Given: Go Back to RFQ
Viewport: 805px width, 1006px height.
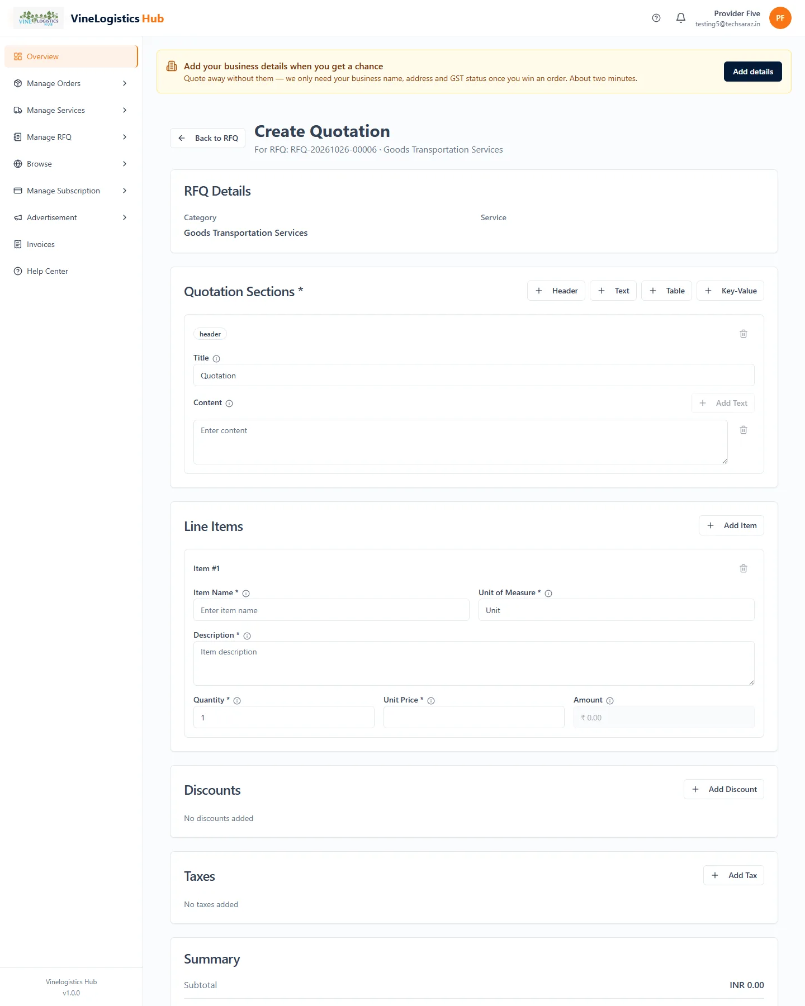Looking at the screenshot, I should pos(207,138).
